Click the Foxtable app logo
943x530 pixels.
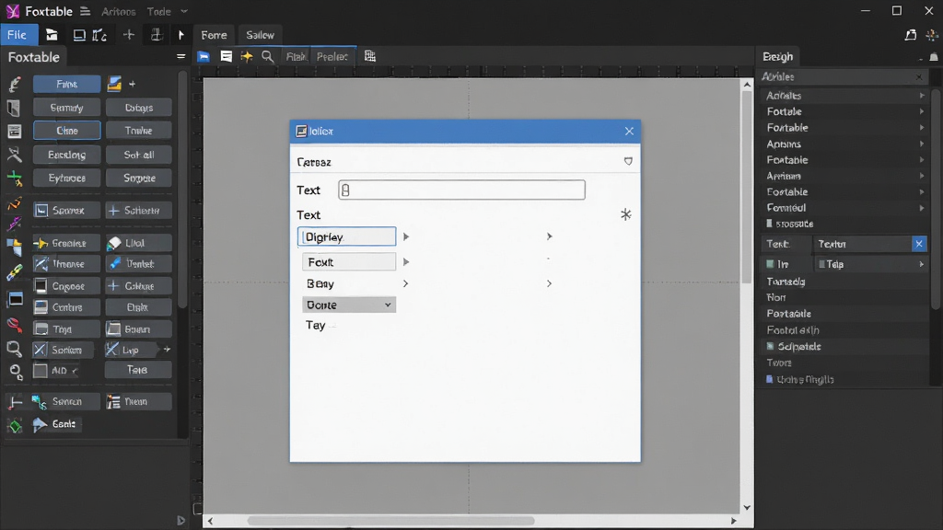coord(13,11)
